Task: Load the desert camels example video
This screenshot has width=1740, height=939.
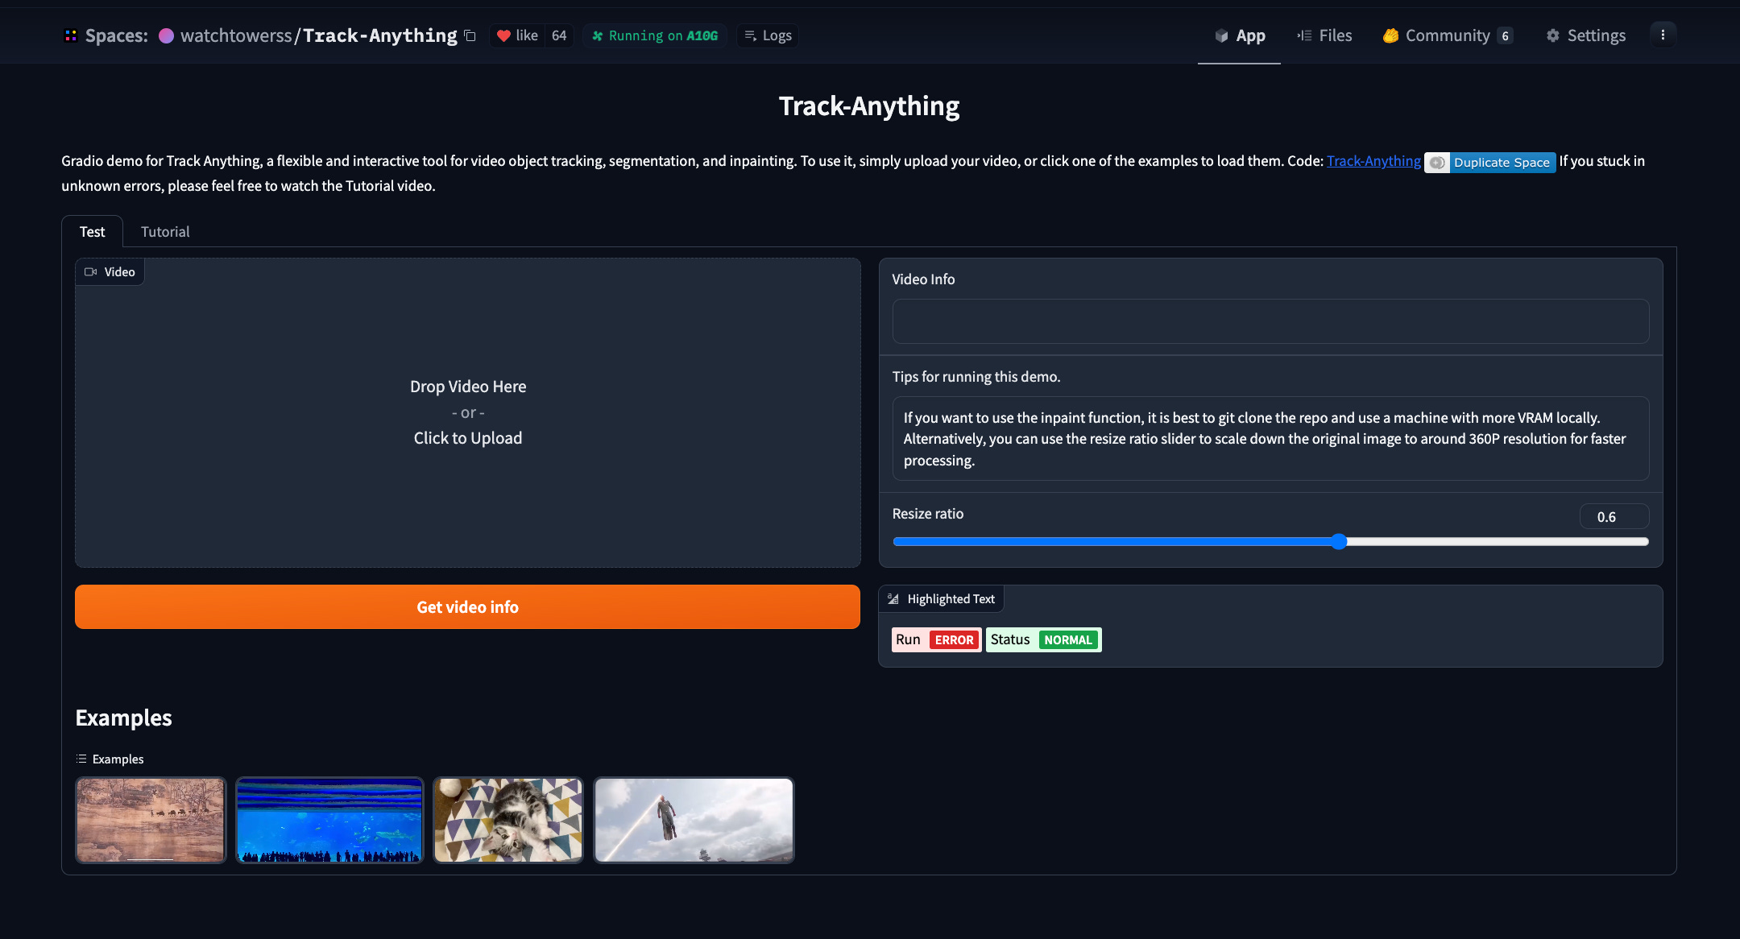Action: [151, 820]
